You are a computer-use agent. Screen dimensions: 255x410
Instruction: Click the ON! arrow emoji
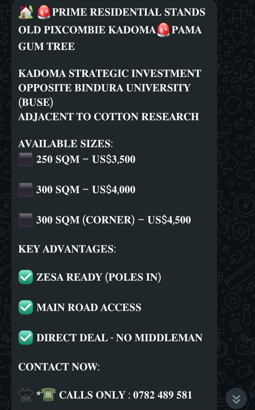click(x=26, y=395)
